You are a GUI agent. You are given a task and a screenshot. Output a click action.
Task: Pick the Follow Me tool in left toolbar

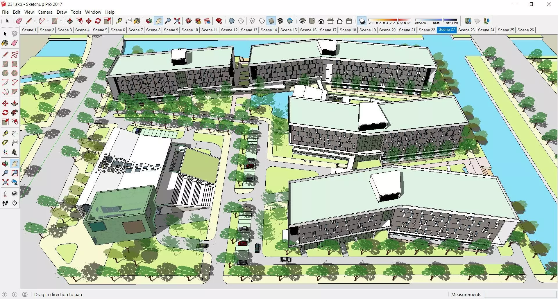click(x=15, y=113)
